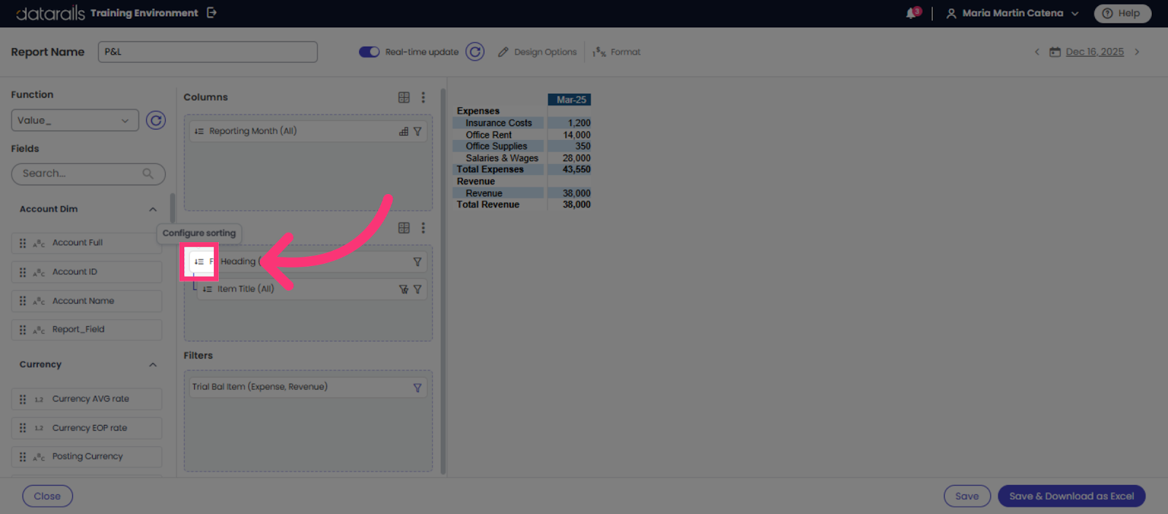Click the Total Expenses value 43,550
The width and height of the screenshot is (1168, 514).
577,169
